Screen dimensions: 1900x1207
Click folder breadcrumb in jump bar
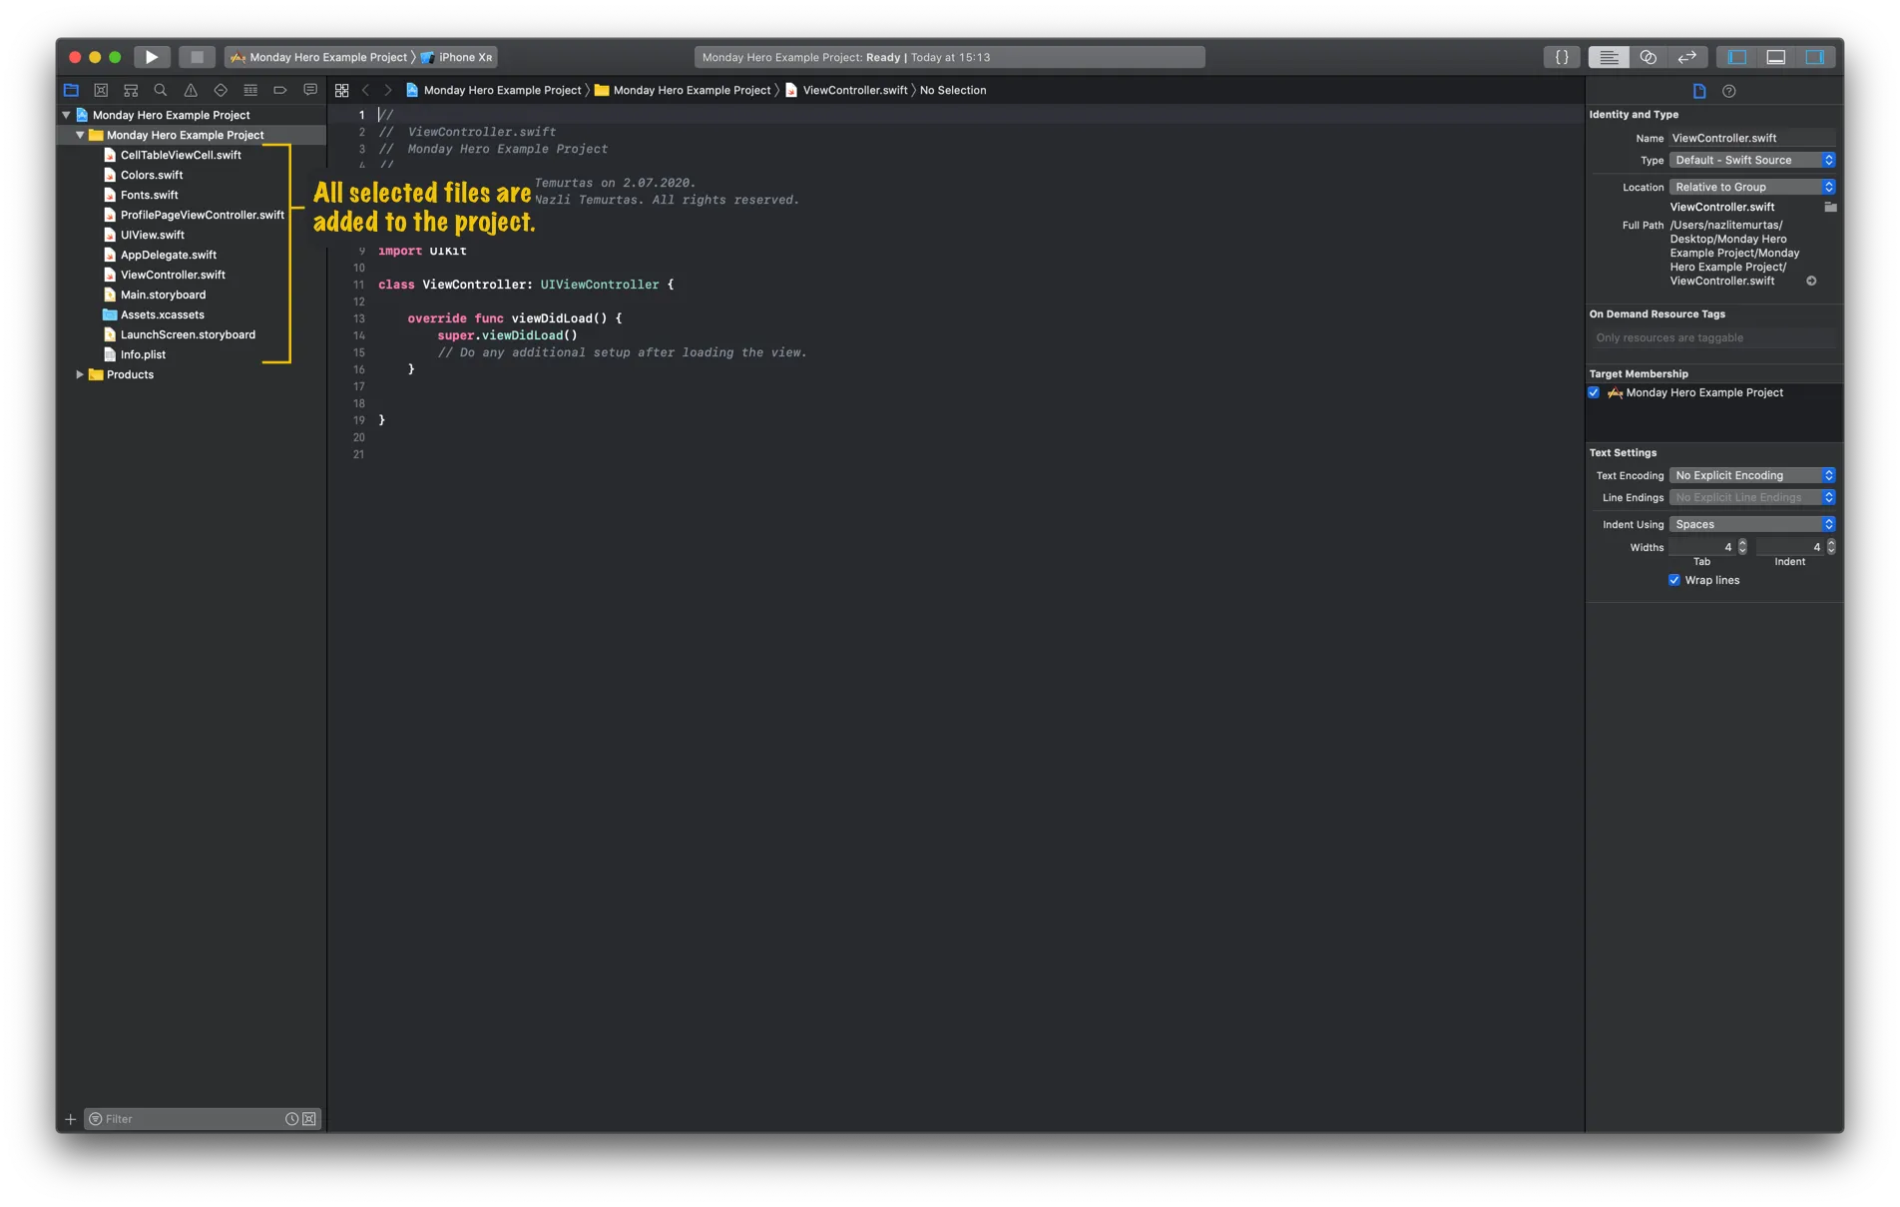point(683,90)
